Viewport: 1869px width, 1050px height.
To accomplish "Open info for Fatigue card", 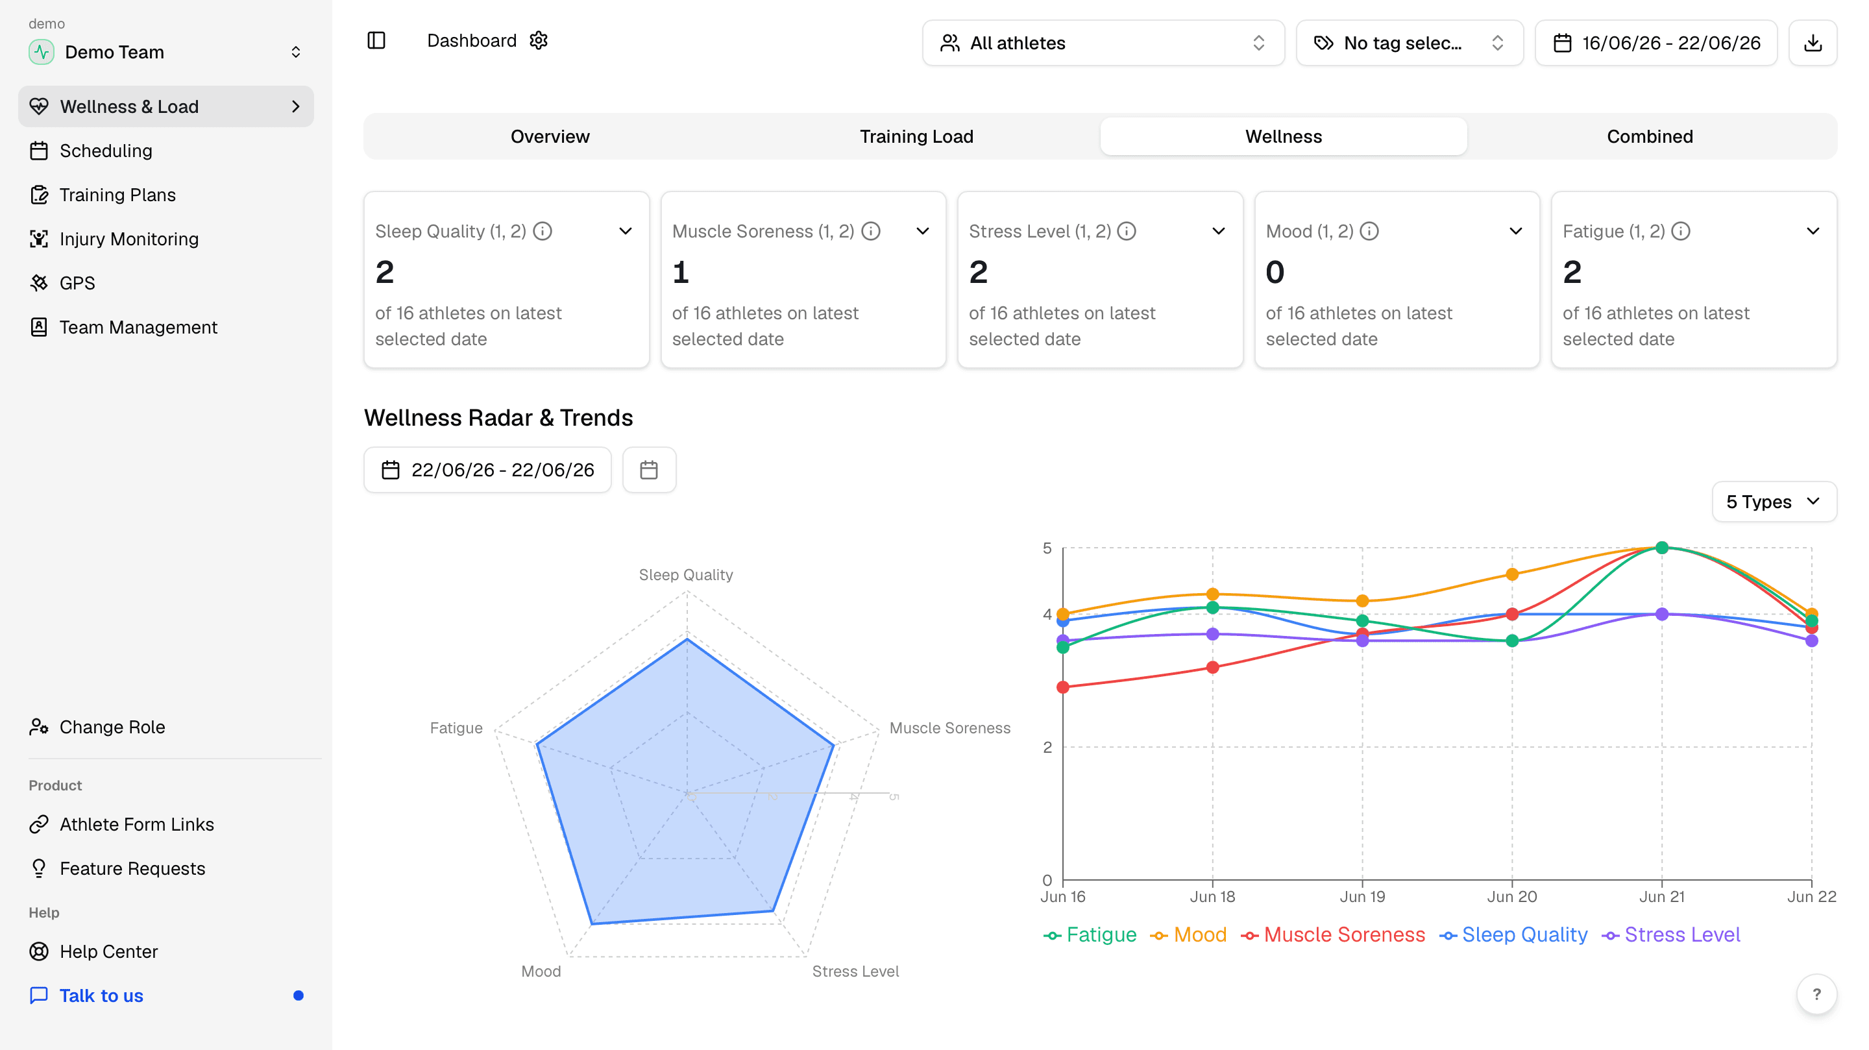I will [x=1680, y=231].
